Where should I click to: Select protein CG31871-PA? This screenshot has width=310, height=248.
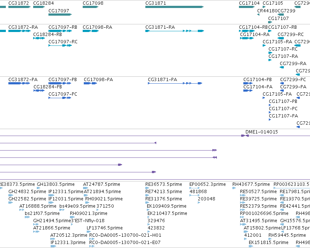click(175, 83)
